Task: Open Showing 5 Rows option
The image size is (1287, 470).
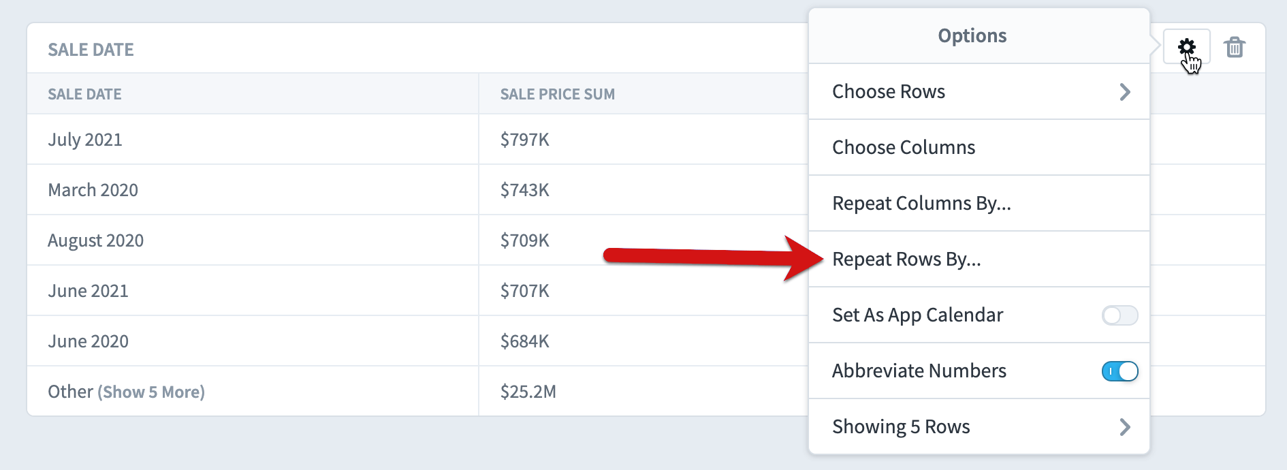Action: click(x=979, y=427)
